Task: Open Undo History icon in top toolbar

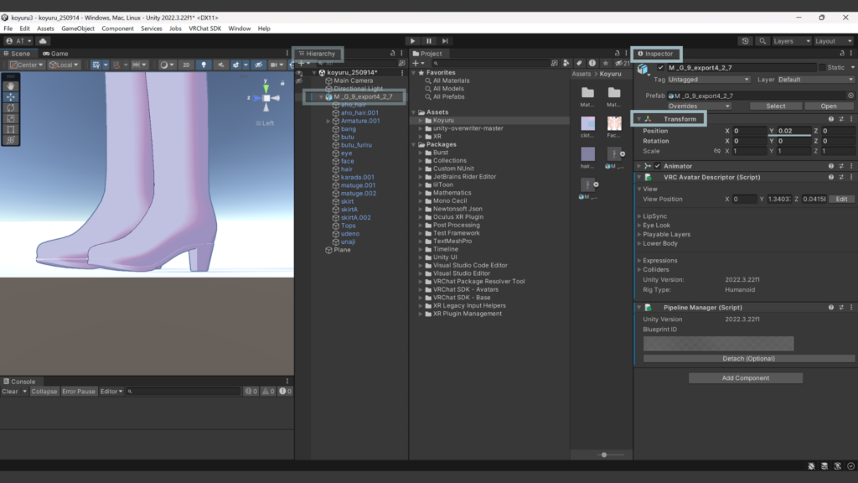Action: 746,40
